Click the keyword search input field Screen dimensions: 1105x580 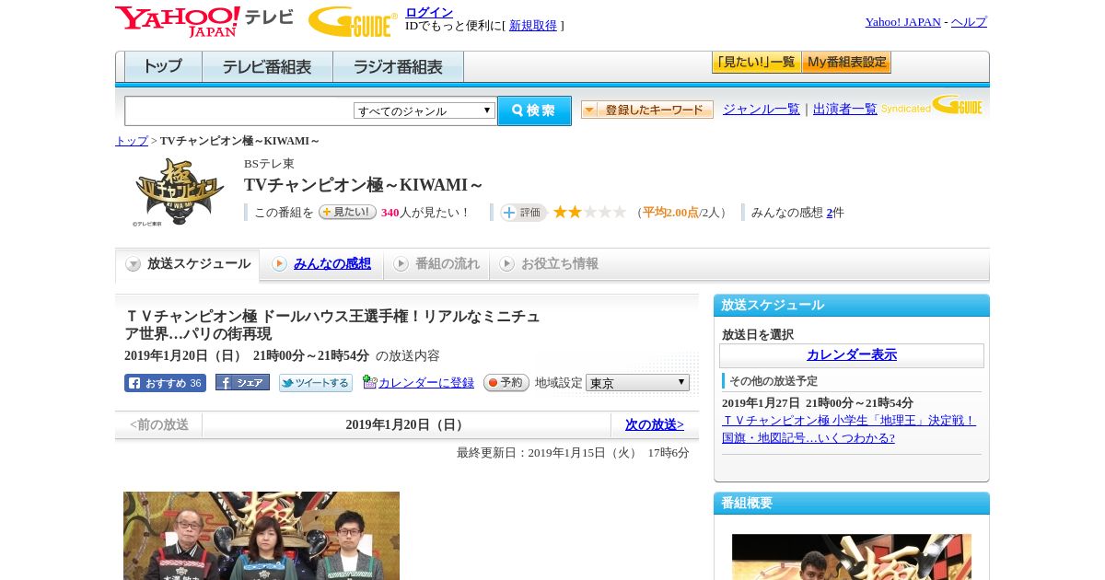(x=239, y=110)
